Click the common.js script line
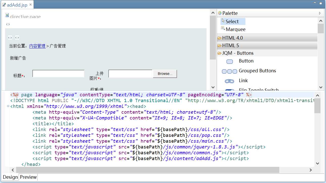326x183 pixels. (141, 152)
